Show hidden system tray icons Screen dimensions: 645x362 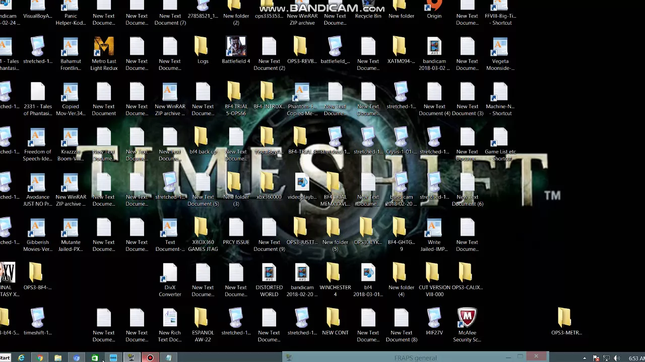[585, 358]
